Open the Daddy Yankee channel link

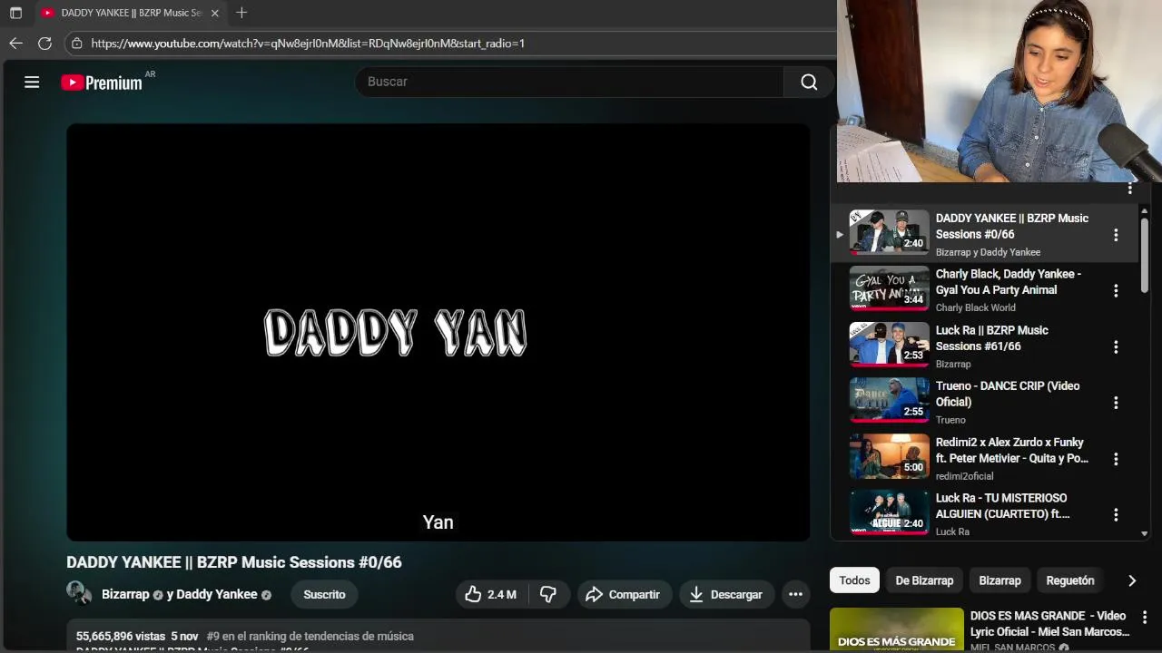coord(216,594)
